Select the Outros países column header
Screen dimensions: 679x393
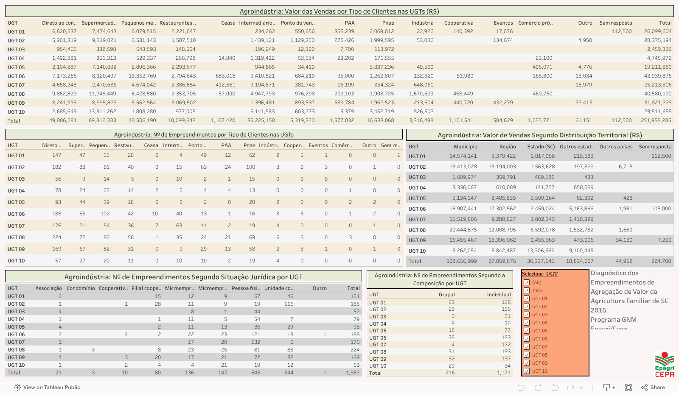[x=616, y=147]
